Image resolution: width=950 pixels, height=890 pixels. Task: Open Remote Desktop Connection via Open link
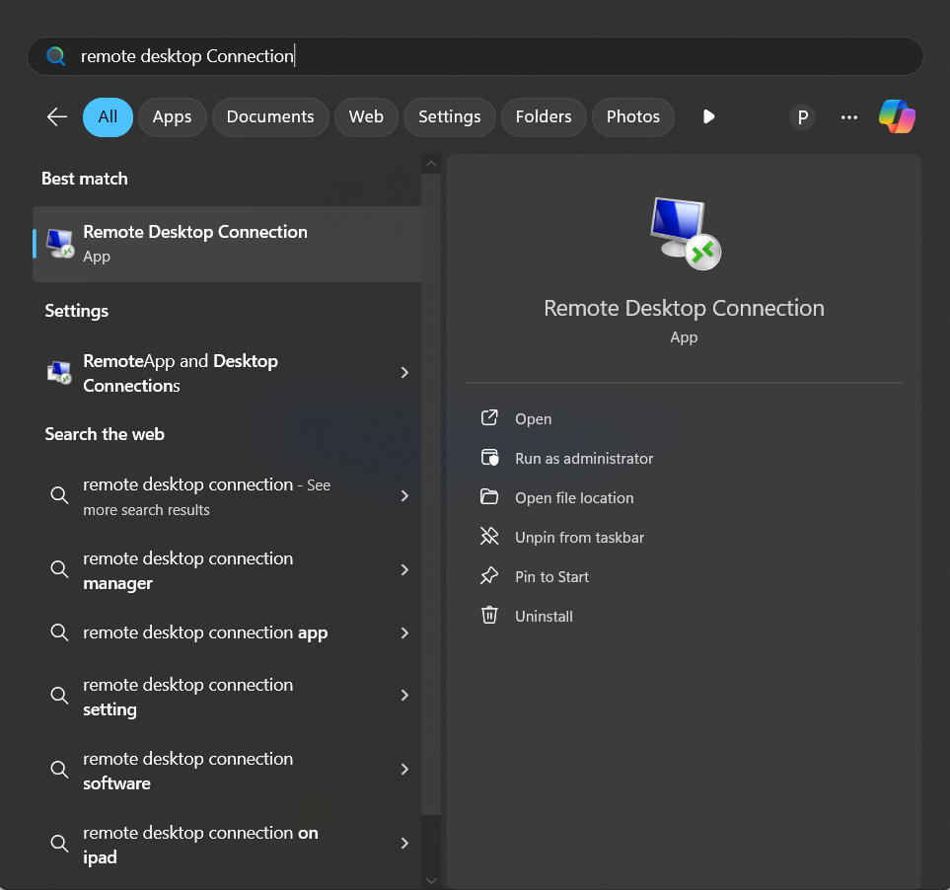pyautogui.click(x=533, y=418)
